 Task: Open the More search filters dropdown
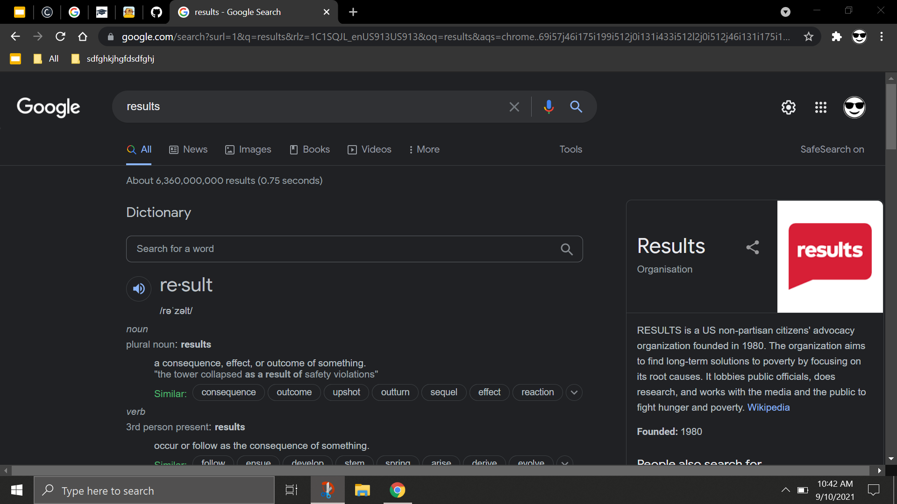(424, 149)
